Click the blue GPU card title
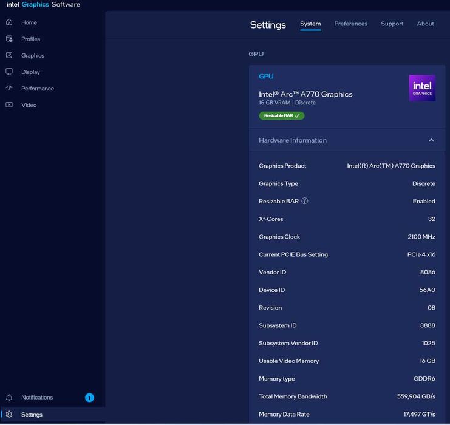This screenshot has height=425, width=450. 266,76
